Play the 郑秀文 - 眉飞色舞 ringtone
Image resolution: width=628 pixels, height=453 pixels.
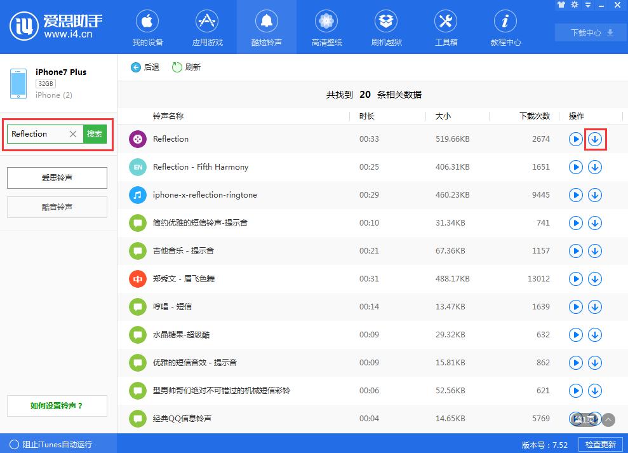(575, 278)
